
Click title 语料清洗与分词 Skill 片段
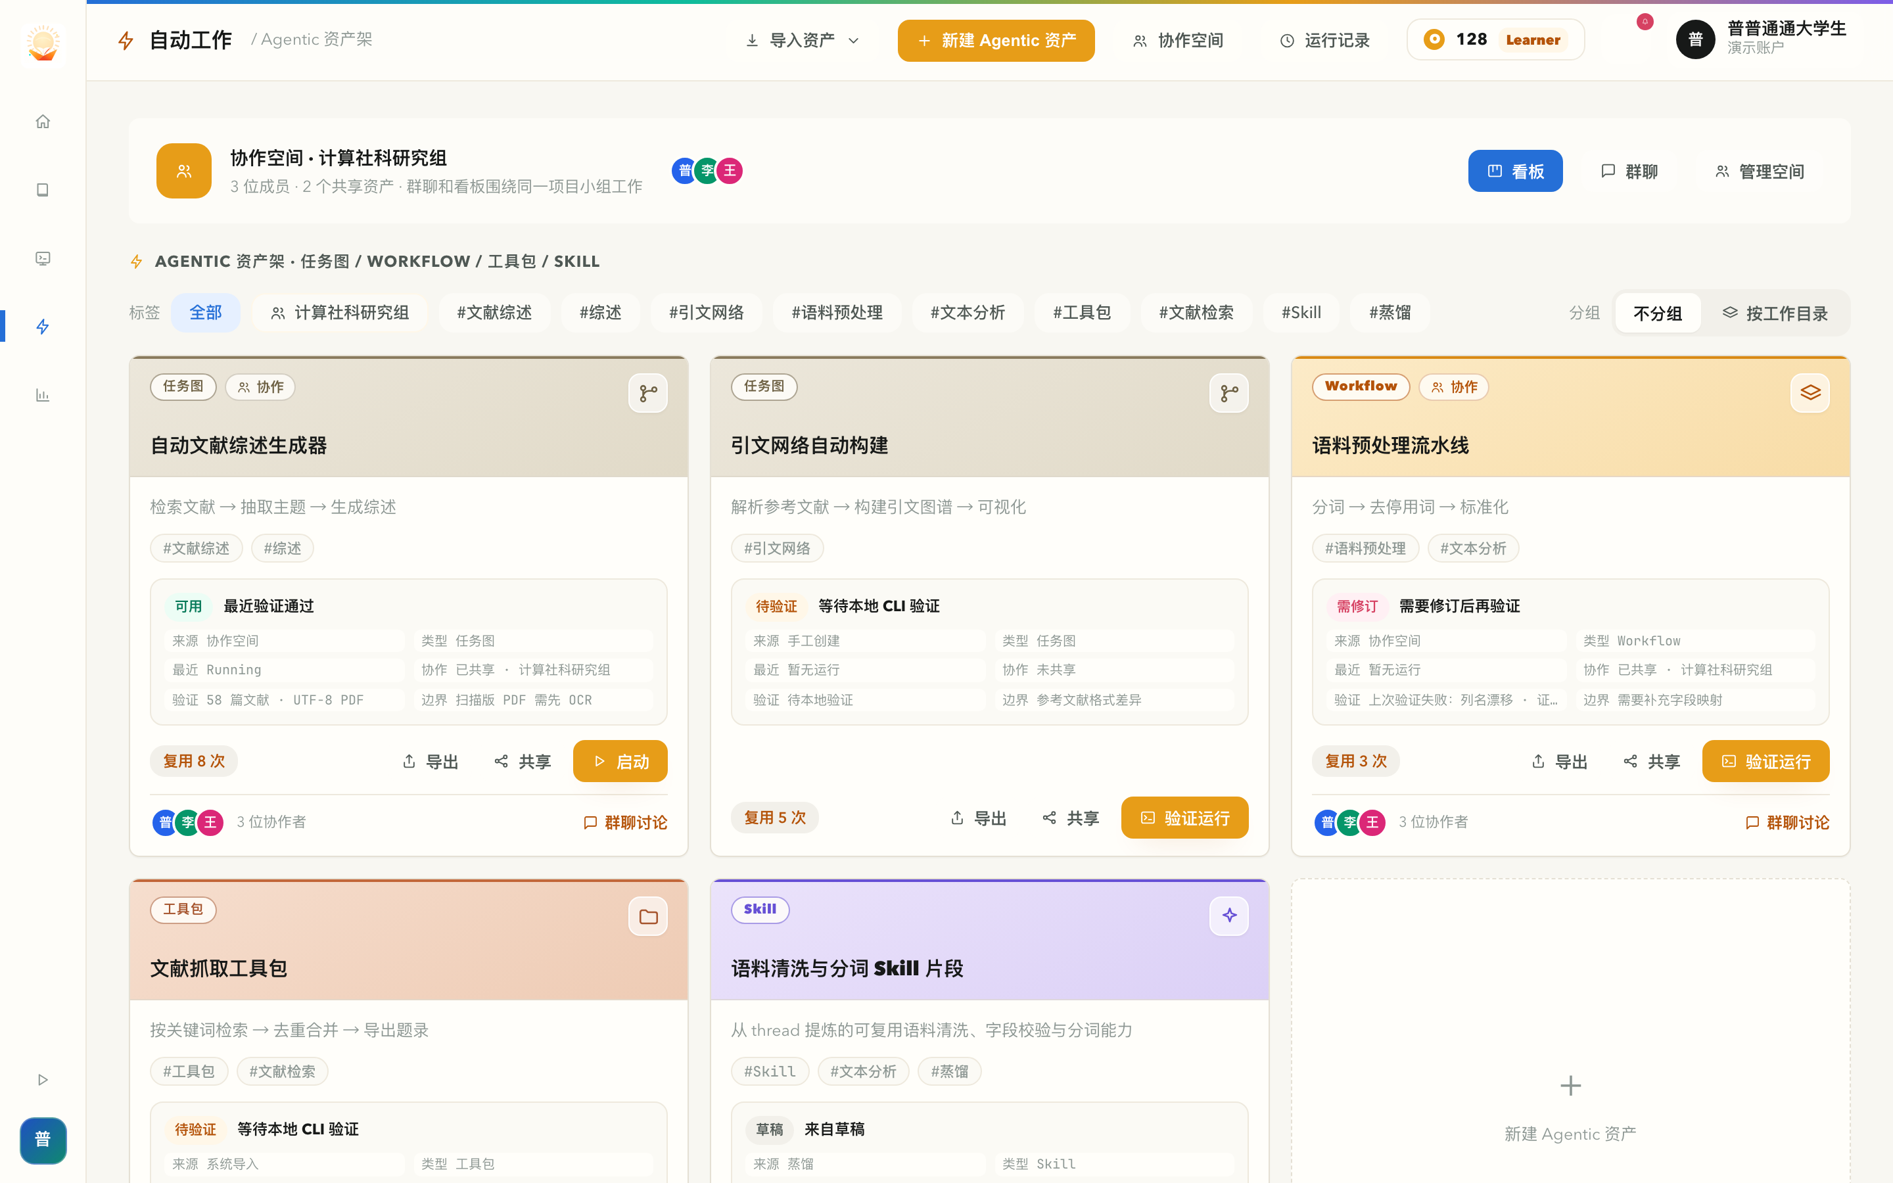pyautogui.click(x=847, y=969)
